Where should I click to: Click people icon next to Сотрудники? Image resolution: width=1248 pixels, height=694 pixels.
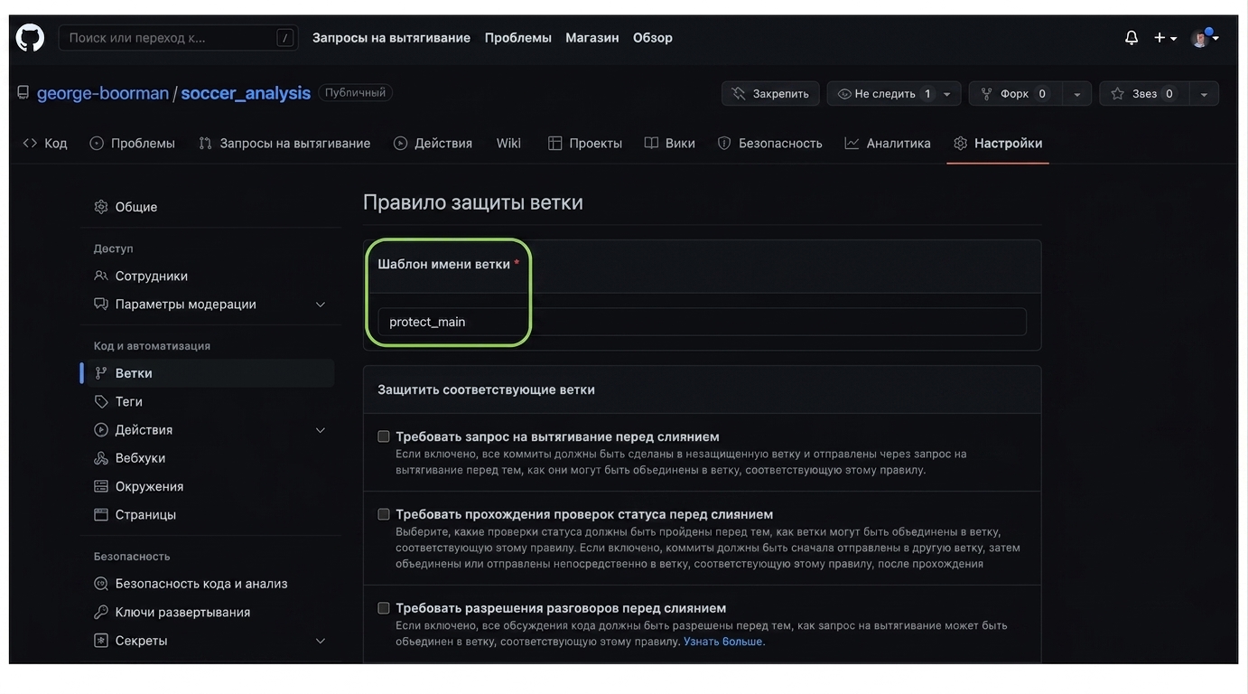tap(101, 276)
